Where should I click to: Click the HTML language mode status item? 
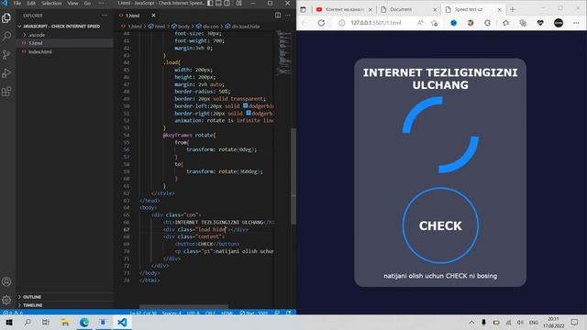227,313
